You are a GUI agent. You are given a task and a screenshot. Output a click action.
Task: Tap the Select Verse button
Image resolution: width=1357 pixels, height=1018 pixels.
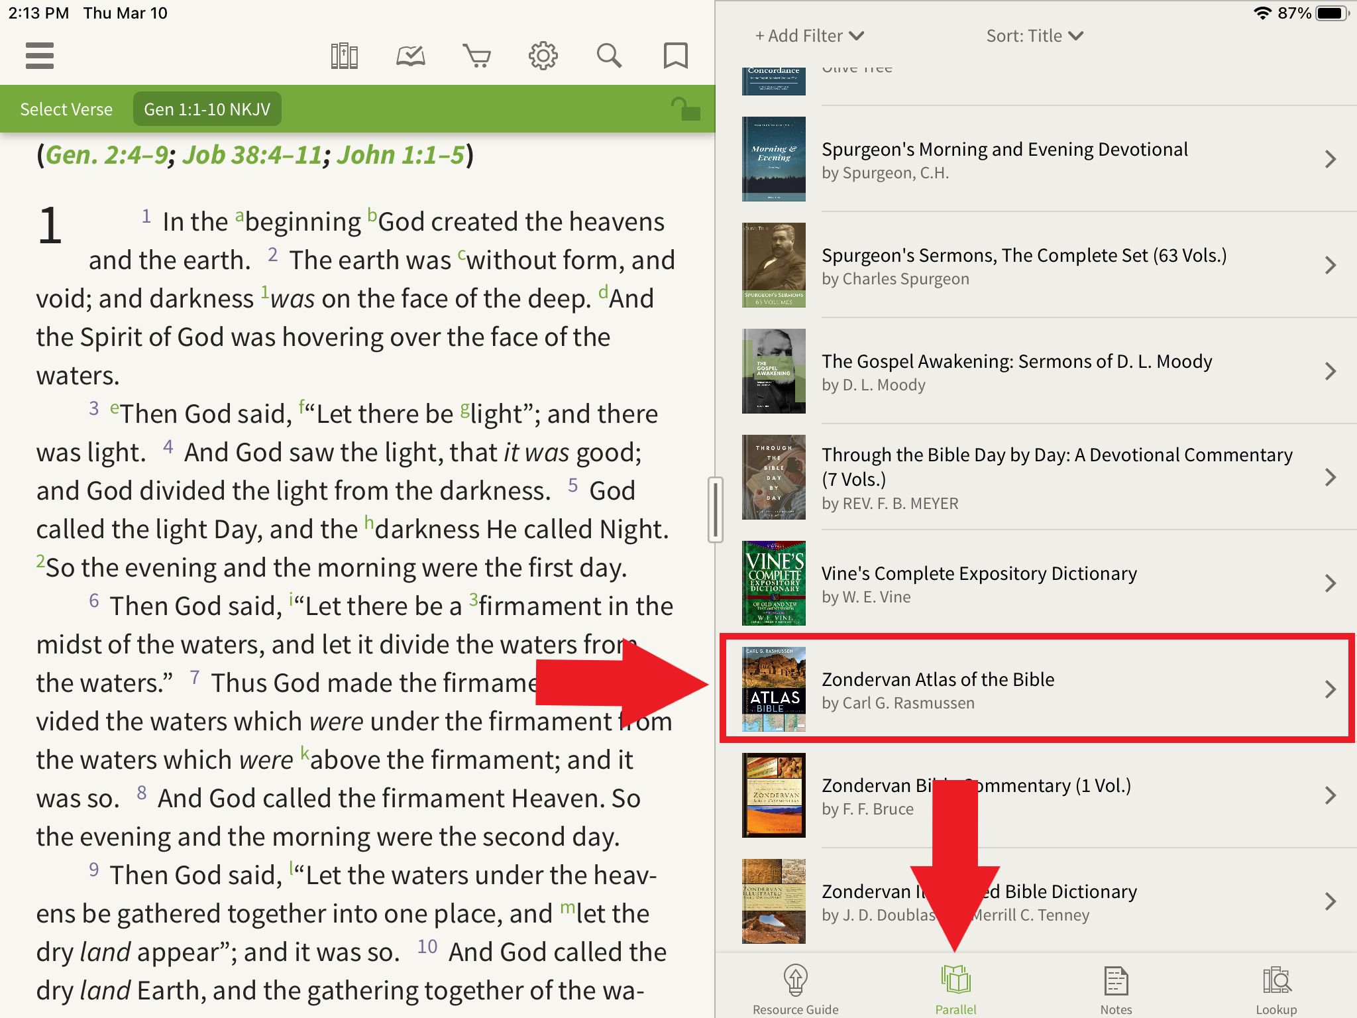tap(66, 109)
